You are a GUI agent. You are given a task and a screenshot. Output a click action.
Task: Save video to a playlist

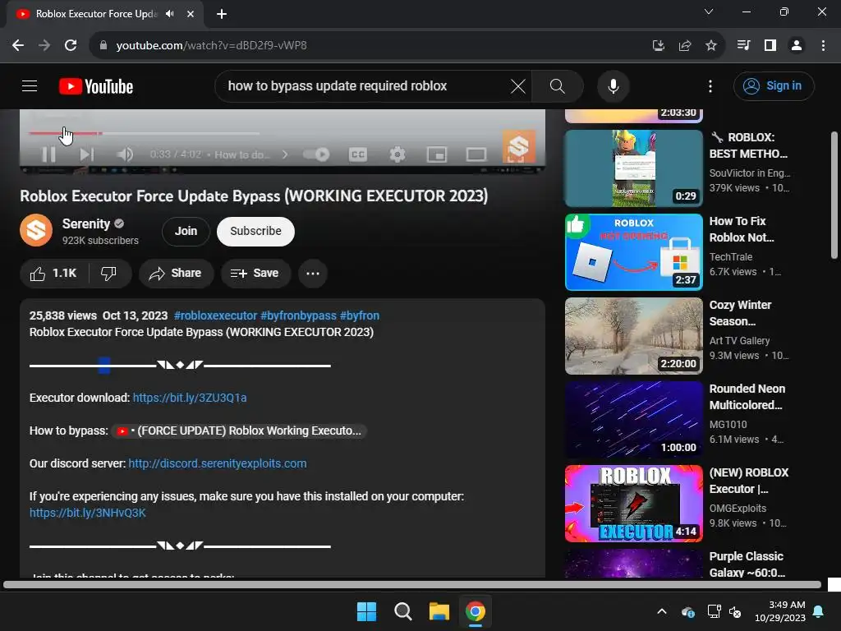pos(255,274)
